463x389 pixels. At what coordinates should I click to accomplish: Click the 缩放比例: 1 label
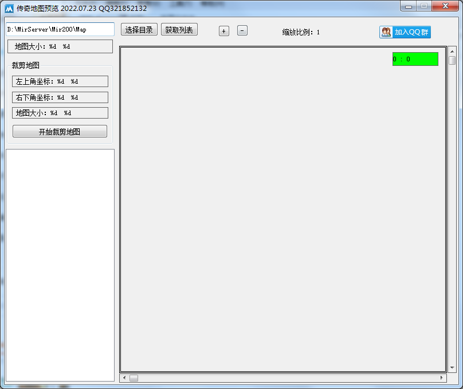pos(301,32)
